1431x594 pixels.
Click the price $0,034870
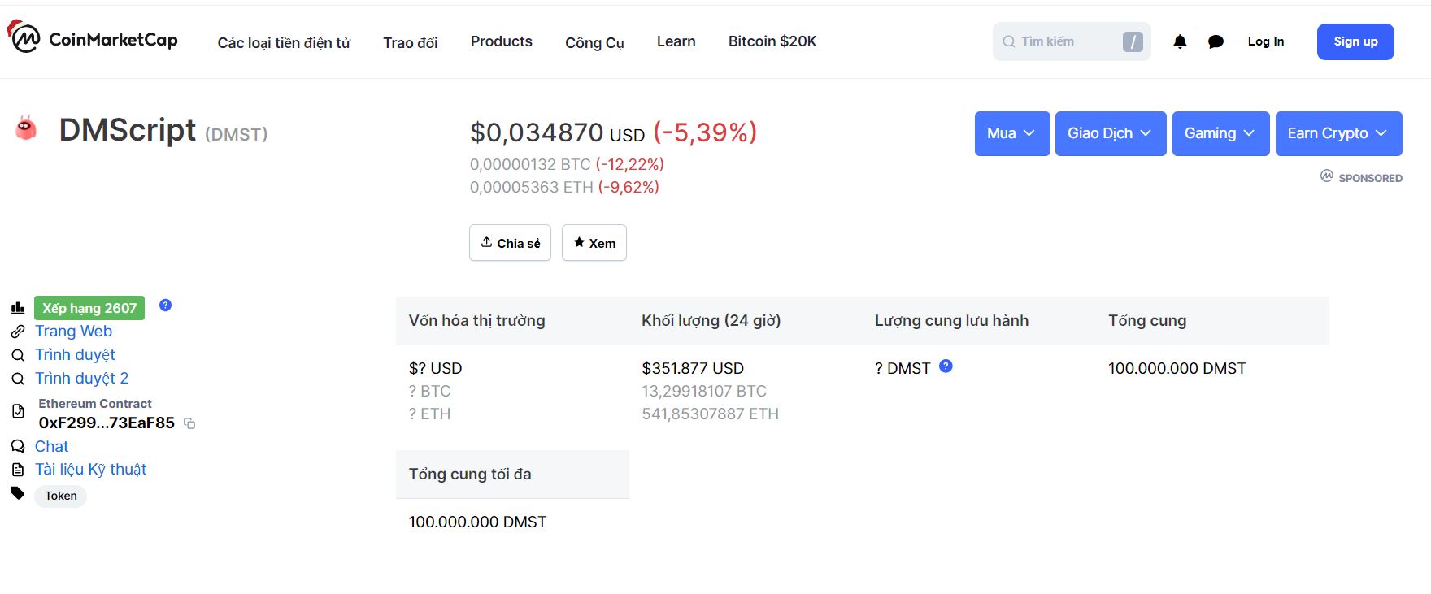pyautogui.click(x=537, y=132)
